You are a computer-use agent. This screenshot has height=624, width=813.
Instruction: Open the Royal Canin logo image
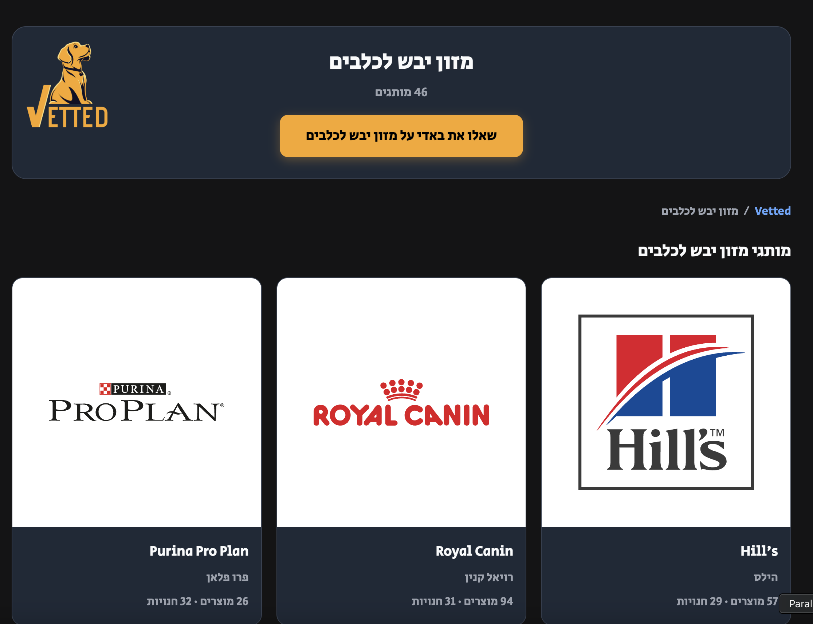(x=401, y=402)
